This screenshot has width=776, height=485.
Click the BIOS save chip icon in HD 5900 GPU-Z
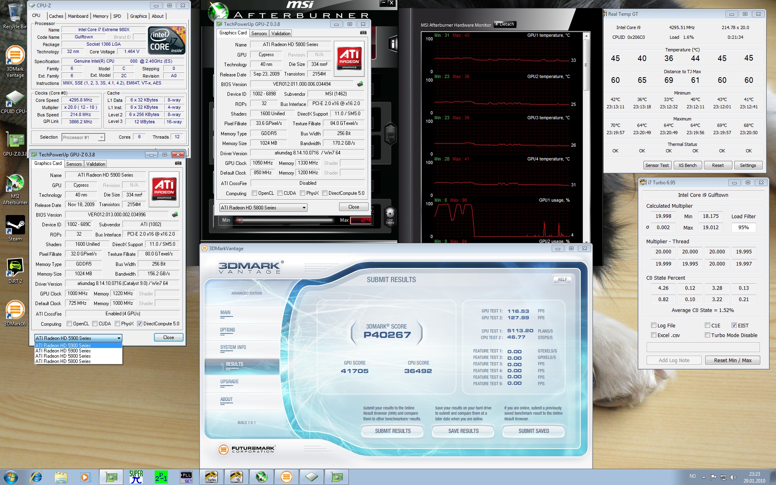tap(175, 215)
